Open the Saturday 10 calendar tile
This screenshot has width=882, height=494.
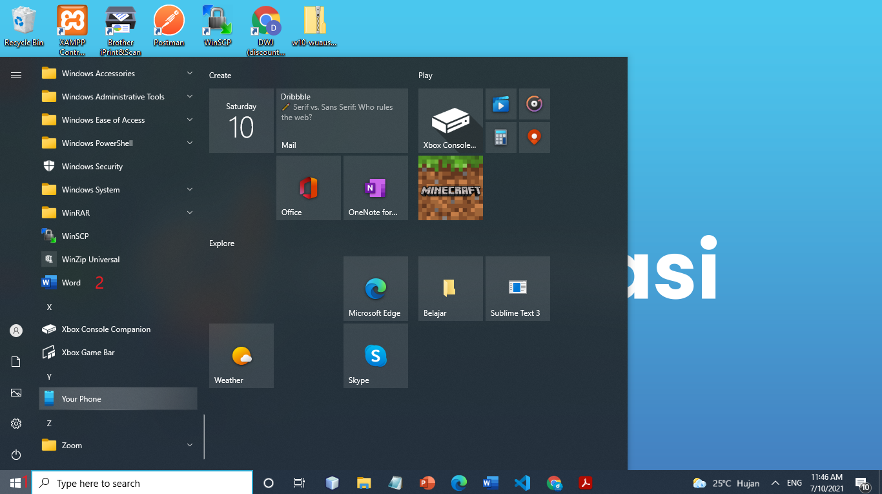[x=241, y=121]
